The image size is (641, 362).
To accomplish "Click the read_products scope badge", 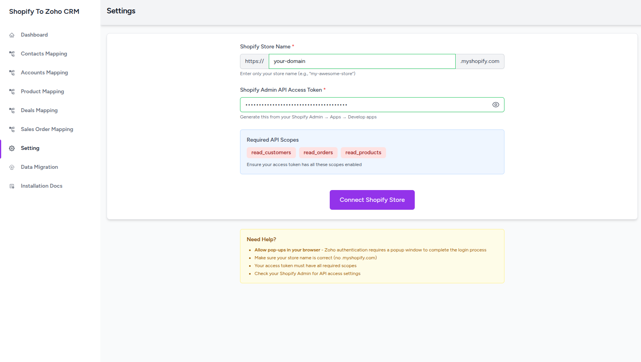I will [x=363, y=152].
